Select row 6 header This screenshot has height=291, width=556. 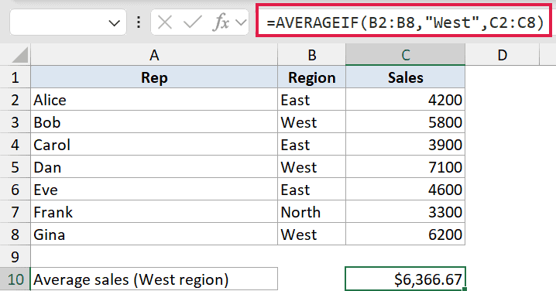point(15,190)
